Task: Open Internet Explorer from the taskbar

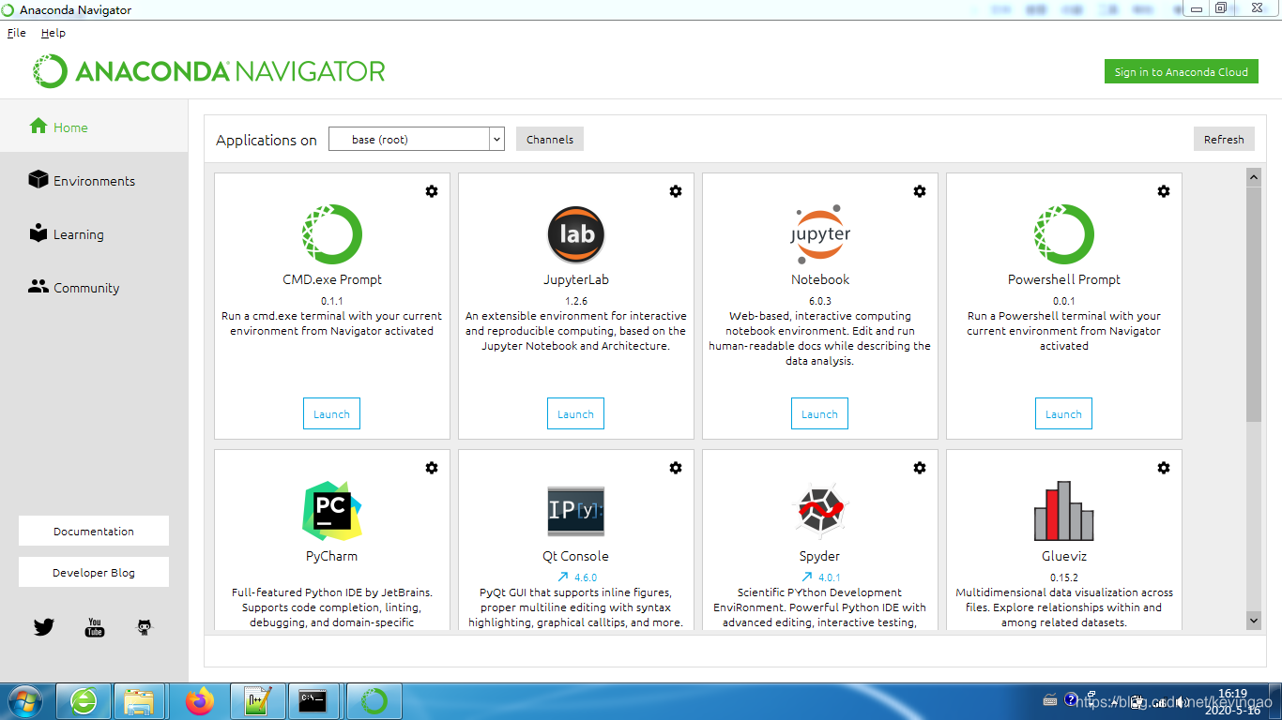Action: click(x=84, y=700)
